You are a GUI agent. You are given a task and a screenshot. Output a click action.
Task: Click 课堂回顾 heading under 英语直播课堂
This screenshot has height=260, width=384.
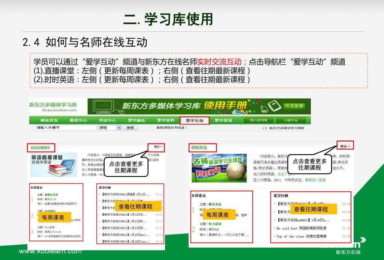[105, 188]
